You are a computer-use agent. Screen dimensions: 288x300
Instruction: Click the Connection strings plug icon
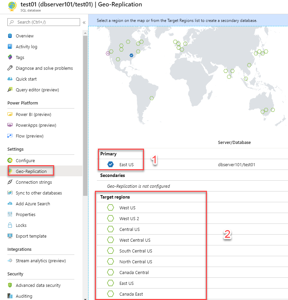pyautogui.click(x=10, y=182)
